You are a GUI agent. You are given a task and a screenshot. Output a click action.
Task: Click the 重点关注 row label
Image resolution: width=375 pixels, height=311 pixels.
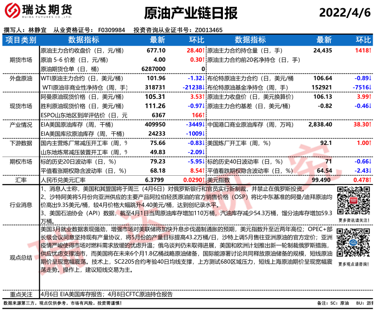[x=21, y=294]
